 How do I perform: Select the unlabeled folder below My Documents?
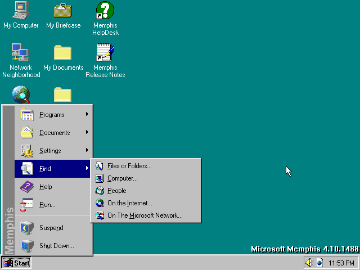click(63, 94)
